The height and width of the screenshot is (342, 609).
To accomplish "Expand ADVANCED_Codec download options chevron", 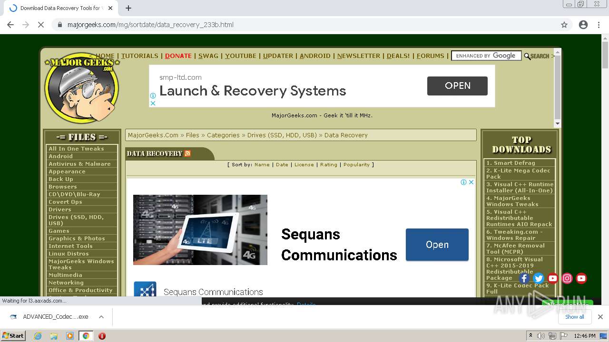I will click(101, 317).
